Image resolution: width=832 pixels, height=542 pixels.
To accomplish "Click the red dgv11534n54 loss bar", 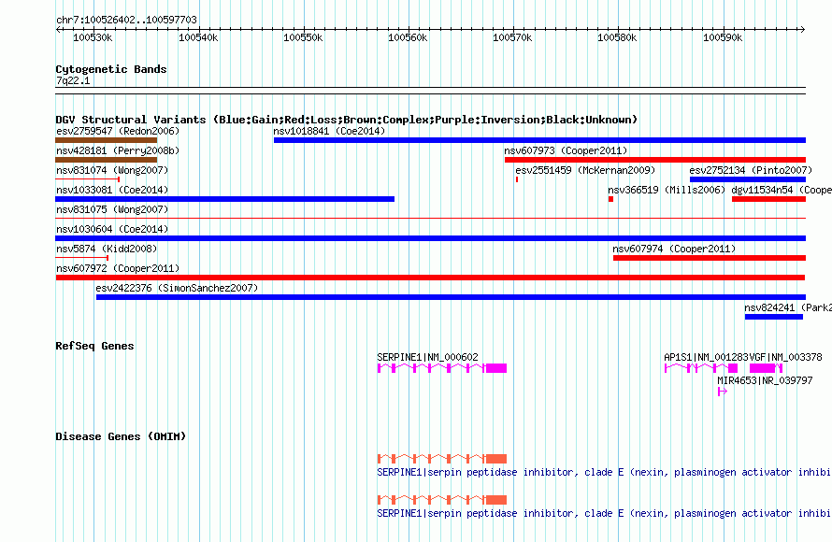I will [768, 199].
